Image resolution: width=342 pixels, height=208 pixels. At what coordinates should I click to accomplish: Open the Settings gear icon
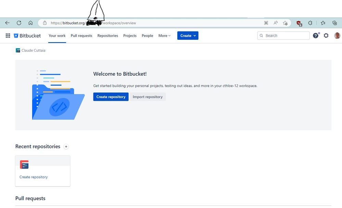[326, 36]
